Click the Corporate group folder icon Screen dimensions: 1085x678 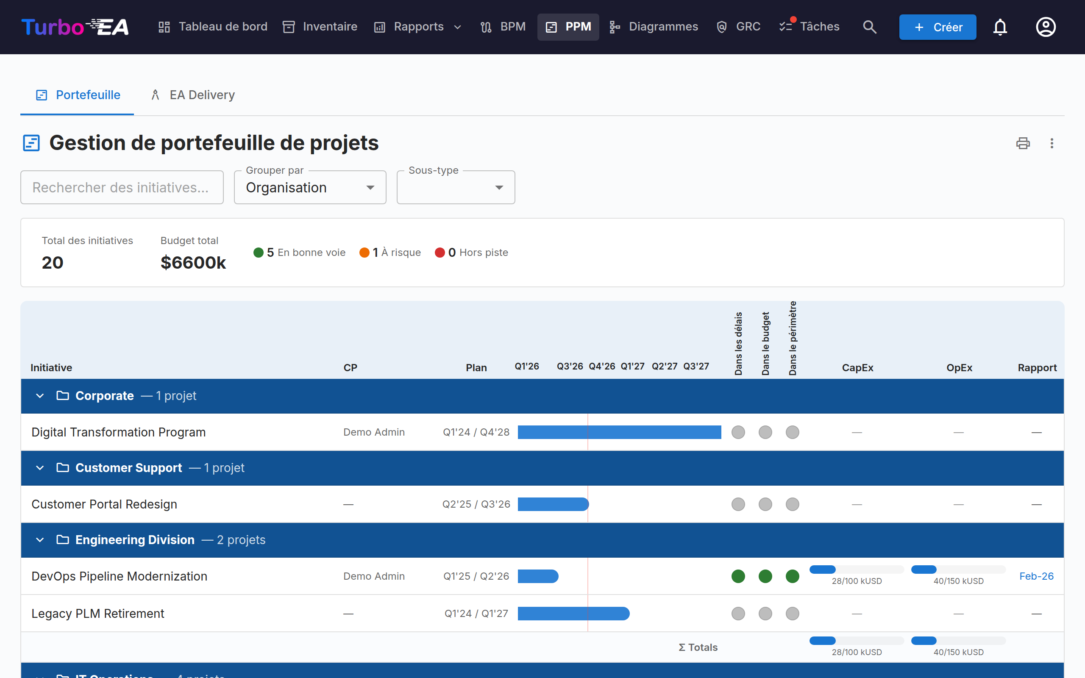(63, 395)
